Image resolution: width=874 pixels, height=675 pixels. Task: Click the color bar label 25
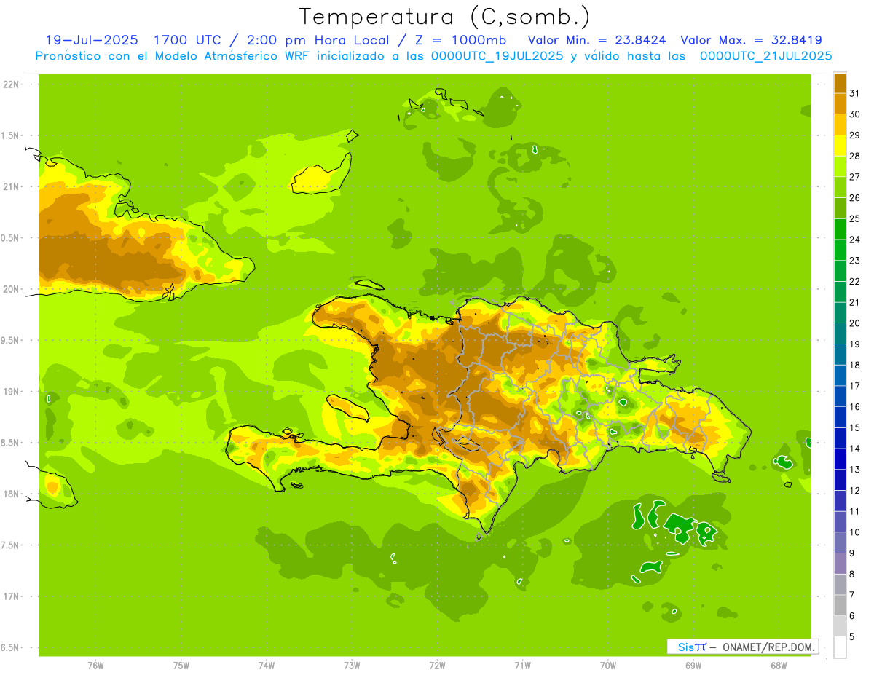coord(854,218)
